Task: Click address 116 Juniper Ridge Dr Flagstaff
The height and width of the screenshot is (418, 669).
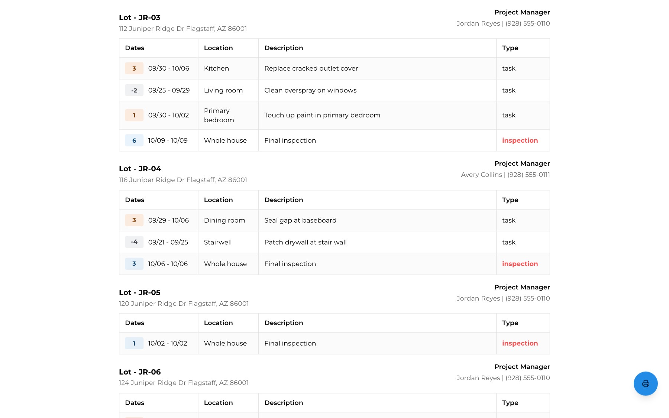Action: click(183, 180)
